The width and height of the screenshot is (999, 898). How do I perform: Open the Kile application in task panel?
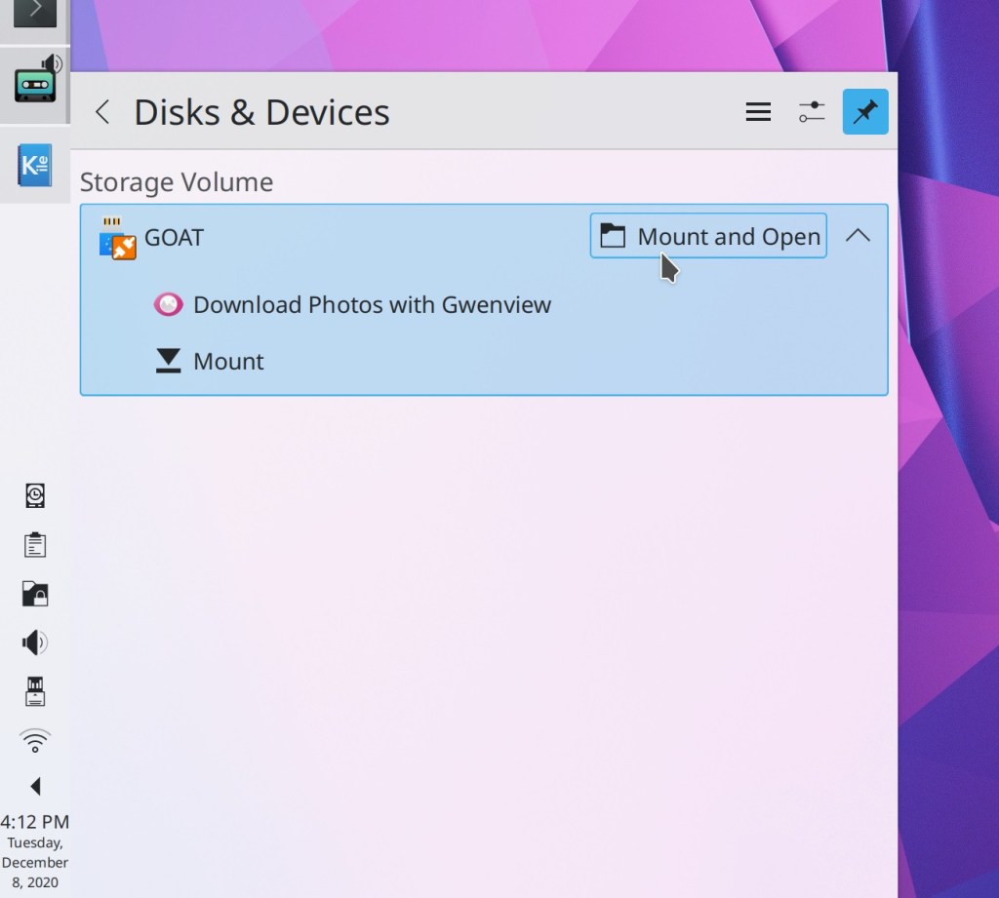35,166
